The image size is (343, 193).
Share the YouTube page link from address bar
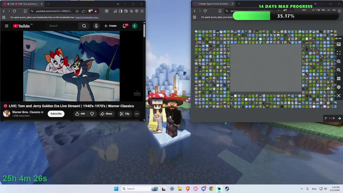83,11
